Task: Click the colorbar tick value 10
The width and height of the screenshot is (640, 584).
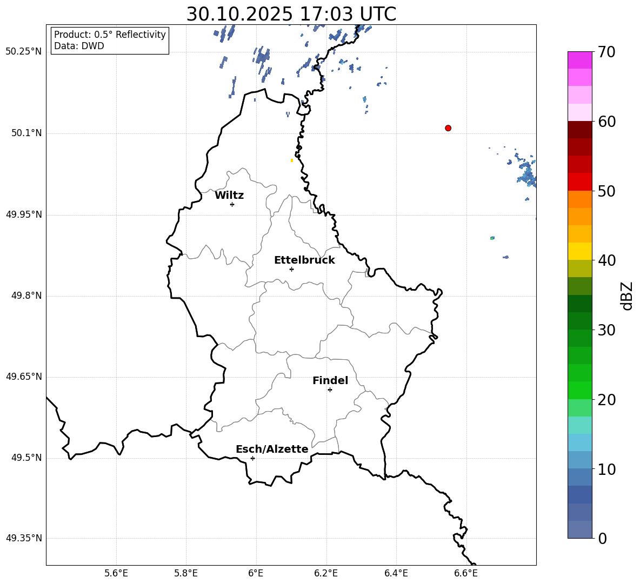Action: (x=606, y=469)
